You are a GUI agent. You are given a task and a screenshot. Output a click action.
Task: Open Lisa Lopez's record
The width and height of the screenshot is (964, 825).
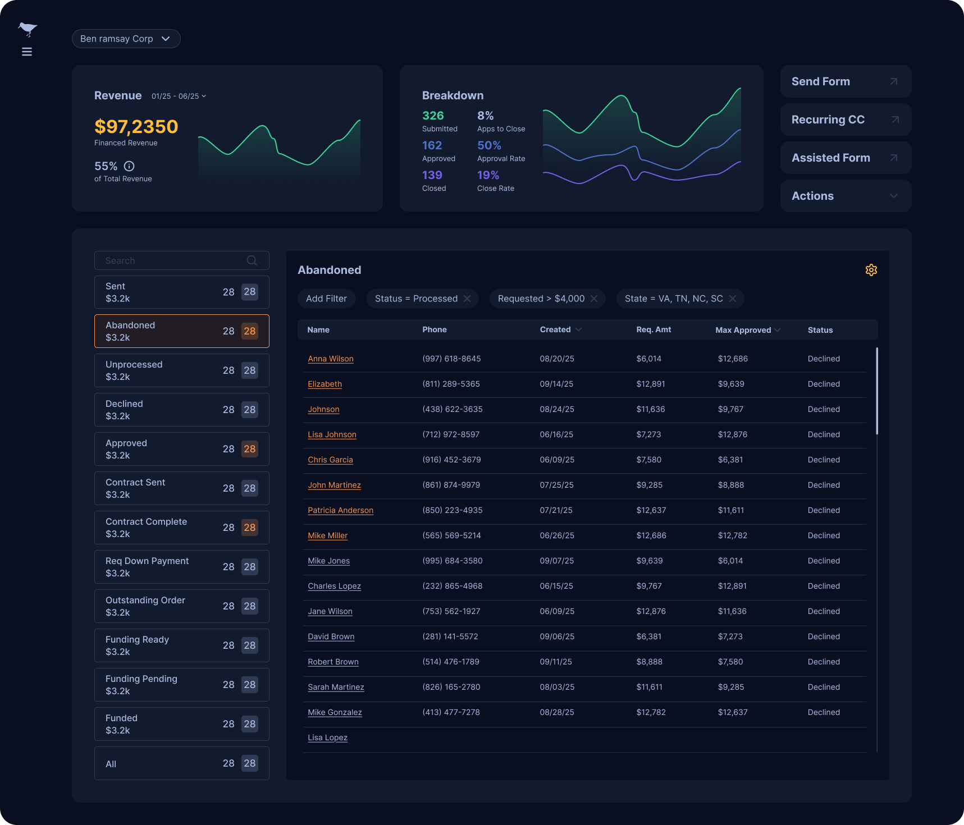[327, 737]
